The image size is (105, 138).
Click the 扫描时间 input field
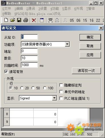pyautogui.click(x=29, y=65)
